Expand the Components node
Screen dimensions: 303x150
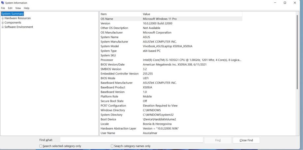coord(3,23)
